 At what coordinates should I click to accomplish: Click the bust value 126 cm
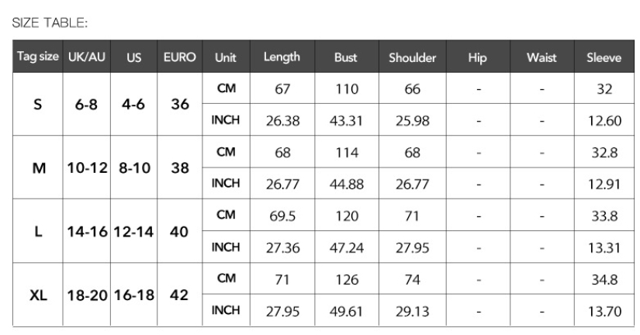(x=346, y=279)
